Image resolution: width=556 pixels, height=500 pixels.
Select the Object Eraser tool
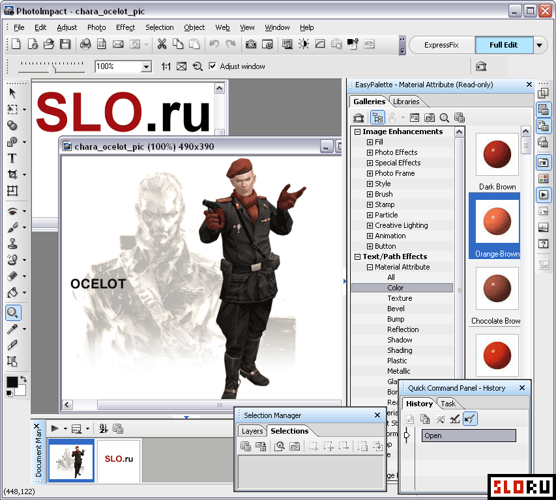pos(12,276)
